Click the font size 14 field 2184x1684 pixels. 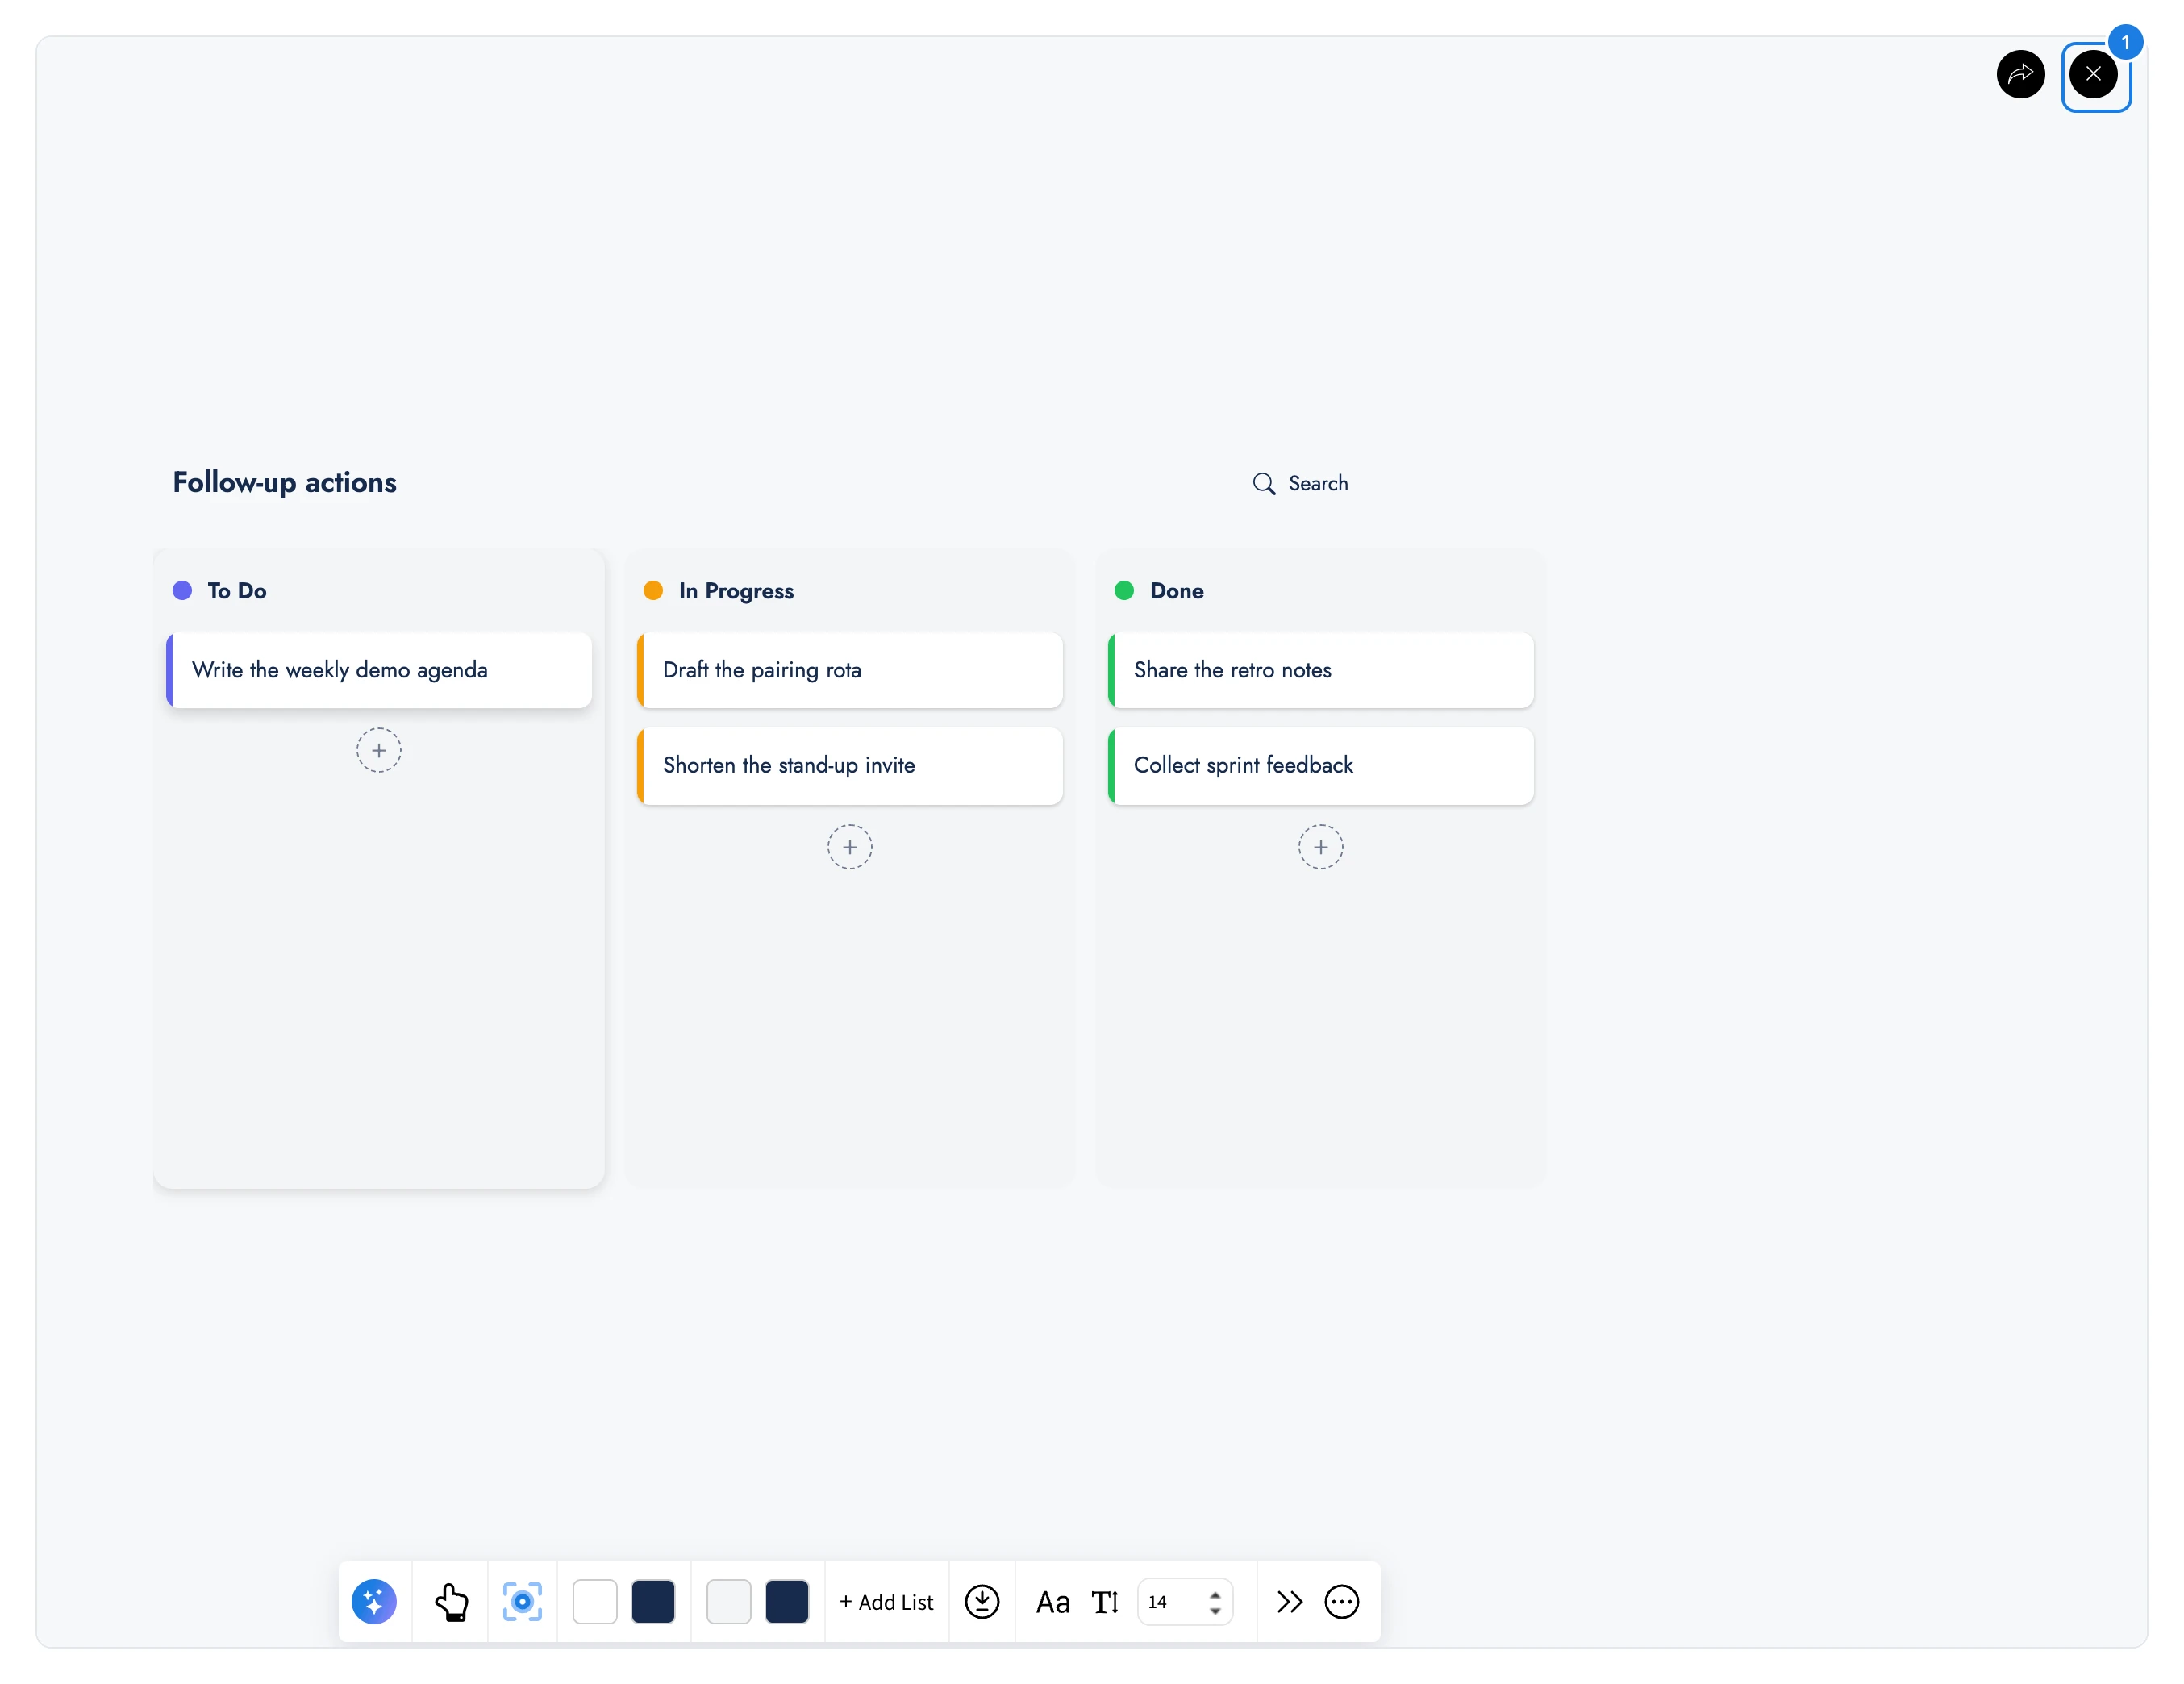point(1185,1602)
